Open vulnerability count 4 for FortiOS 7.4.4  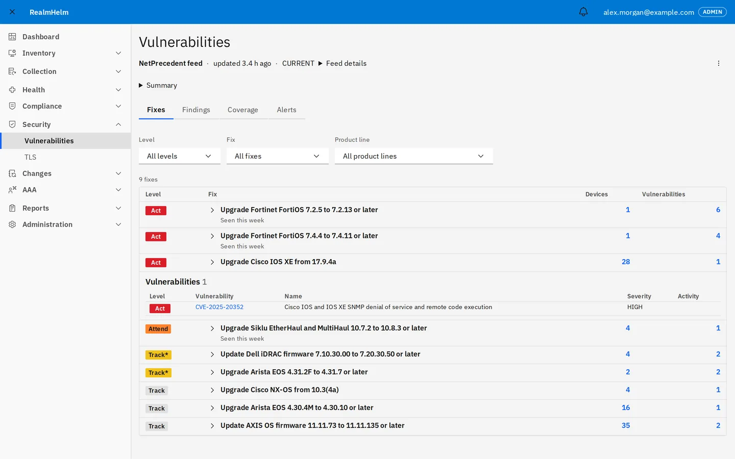click(x=718, y=236)
